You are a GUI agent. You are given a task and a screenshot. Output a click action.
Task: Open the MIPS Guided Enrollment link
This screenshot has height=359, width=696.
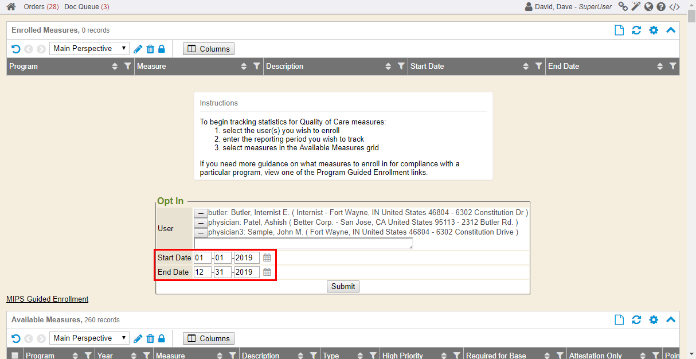(x=48, y=299)
